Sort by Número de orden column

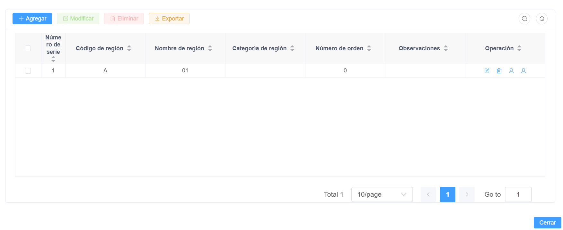tap(369, 48)
